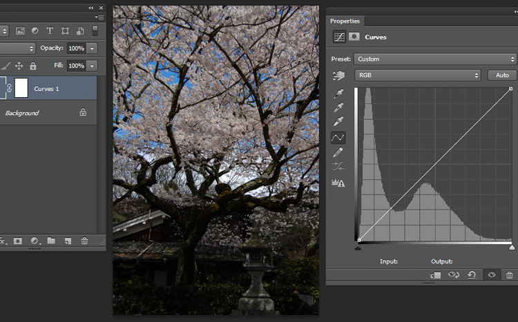Click the Auto button
The image size is (518, 322).
502,75
